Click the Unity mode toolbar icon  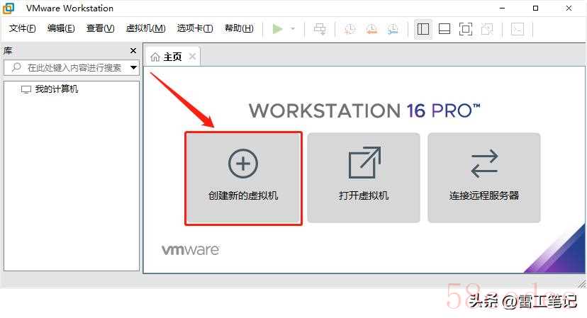click(486, 29)
